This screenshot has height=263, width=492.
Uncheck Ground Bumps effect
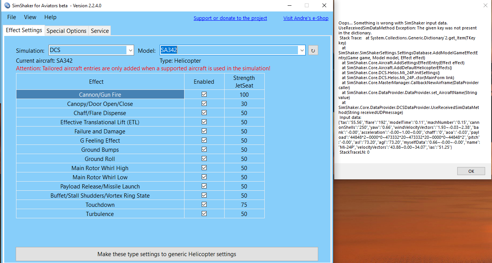coord(204,149)
